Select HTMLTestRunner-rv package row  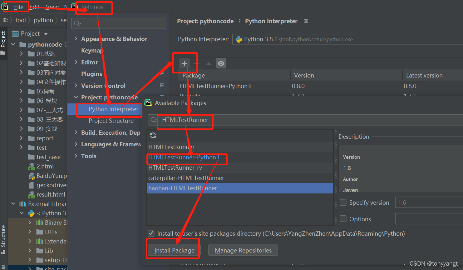pyautogui.click(x=240, y=167)
